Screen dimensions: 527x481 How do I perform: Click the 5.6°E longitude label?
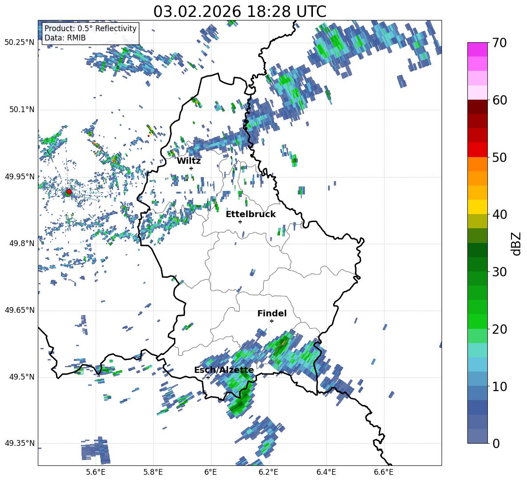pos(96,472)
